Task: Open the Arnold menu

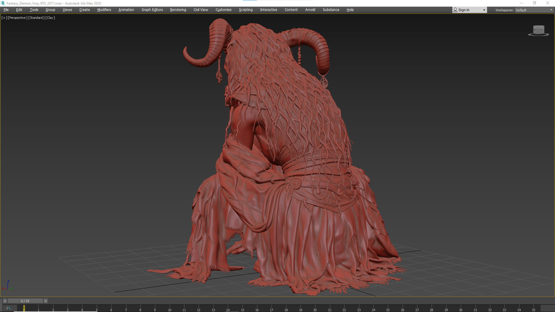Action: point(310,10)
